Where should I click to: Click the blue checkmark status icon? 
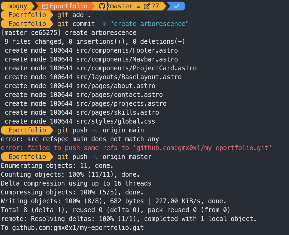click(x=177, y=6)
